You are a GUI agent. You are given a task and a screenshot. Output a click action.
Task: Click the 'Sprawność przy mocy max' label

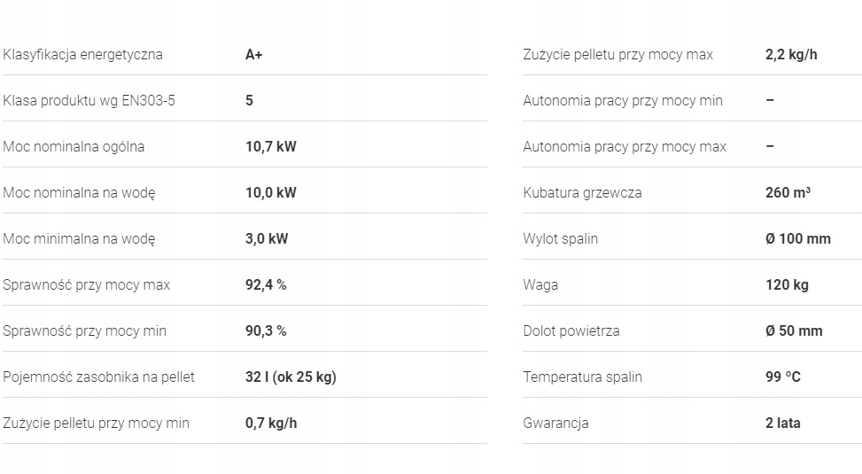(86, 285)
